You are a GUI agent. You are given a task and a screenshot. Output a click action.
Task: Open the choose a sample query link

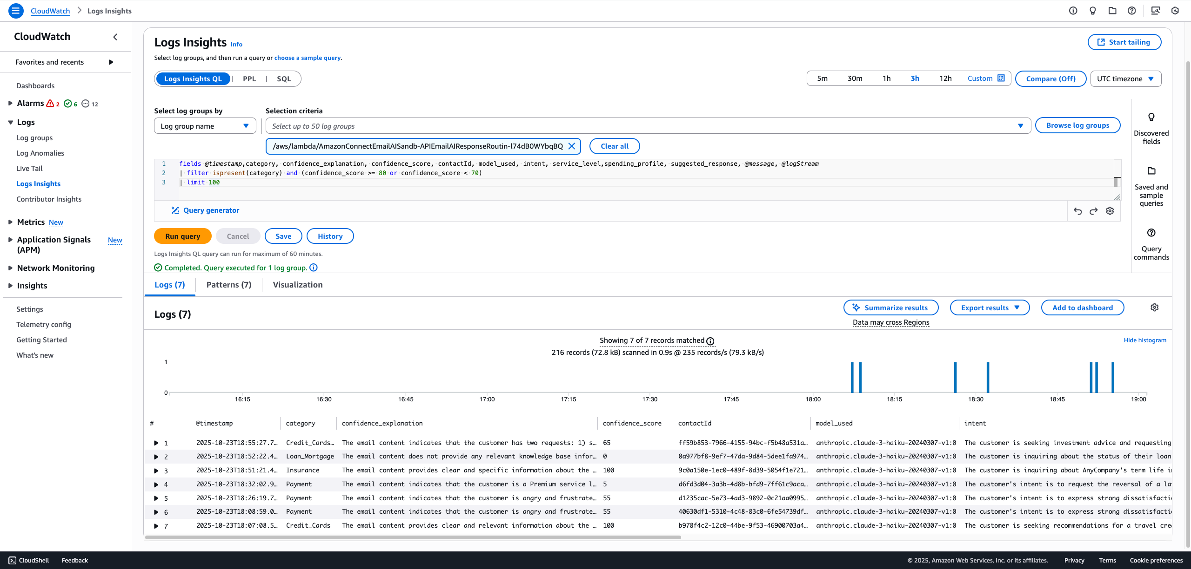point(308,58)
